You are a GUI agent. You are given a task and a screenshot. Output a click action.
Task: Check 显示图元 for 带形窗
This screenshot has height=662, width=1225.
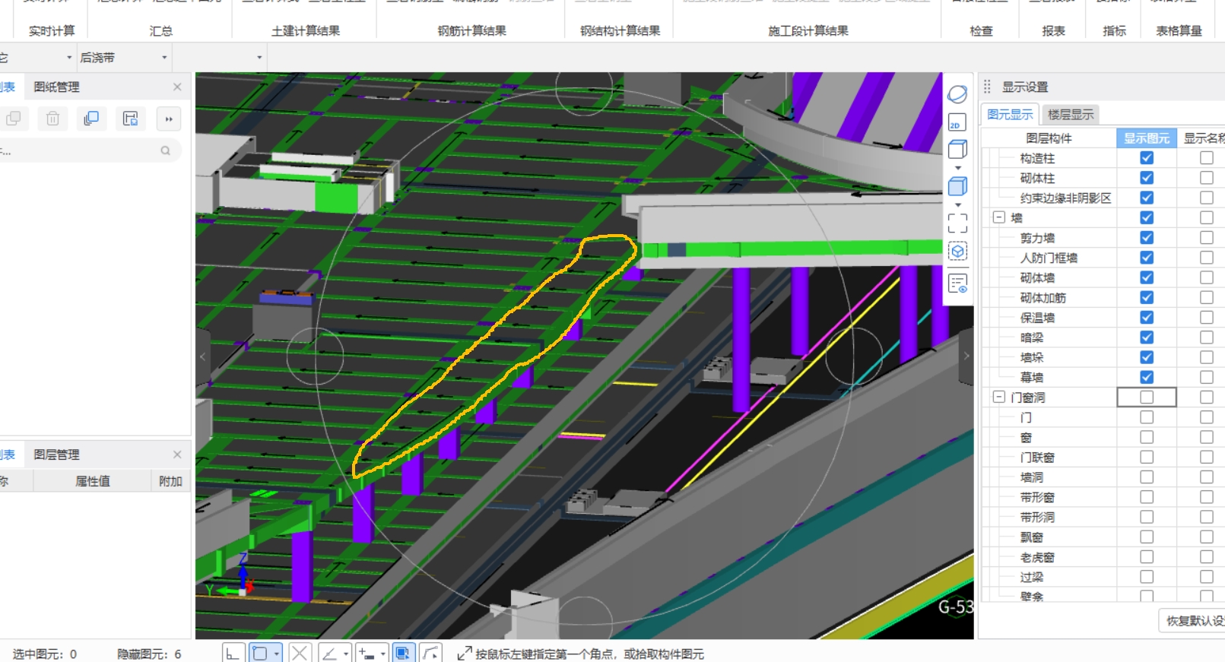pyautogui.click(x=1147, y=497)
